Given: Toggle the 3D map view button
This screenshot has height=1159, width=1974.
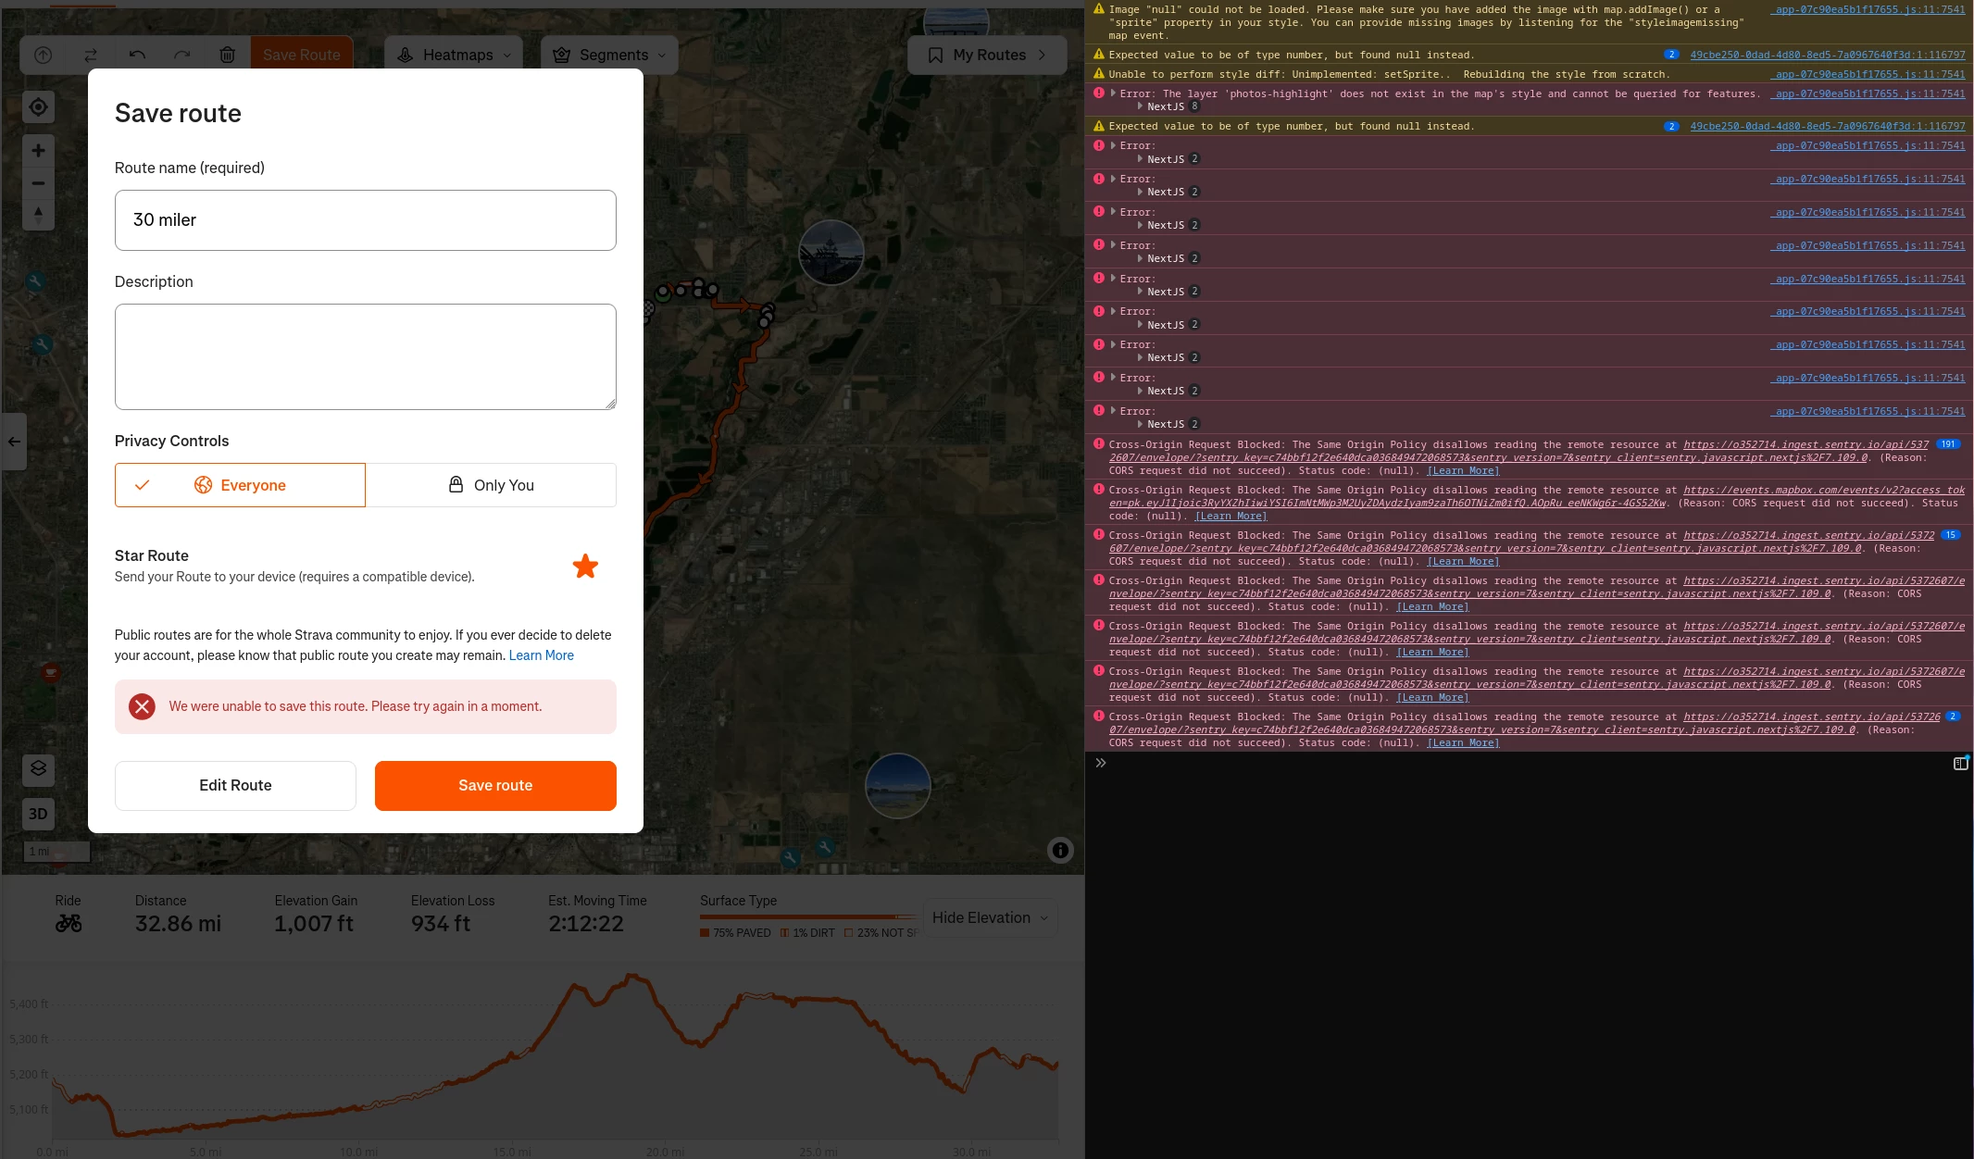Looking at the screenshot, I should (x=38, y=814).
